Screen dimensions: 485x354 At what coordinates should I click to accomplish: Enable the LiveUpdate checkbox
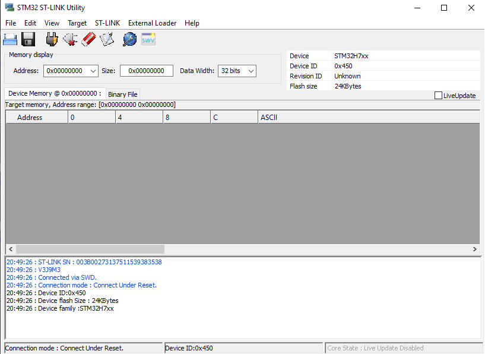[x=438, y=95]
